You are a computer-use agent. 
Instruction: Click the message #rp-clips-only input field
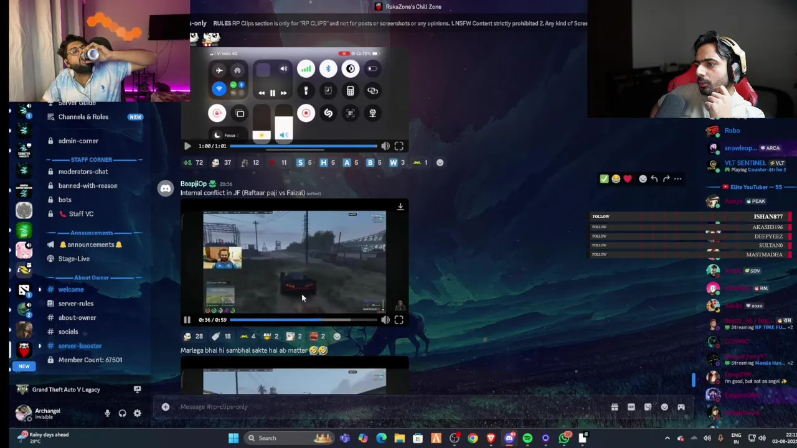tap(386, 407)
